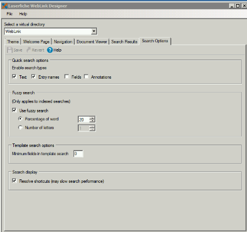Open the File menu
The height and width of the screenshot is (232, 247).
pos(9,14)
